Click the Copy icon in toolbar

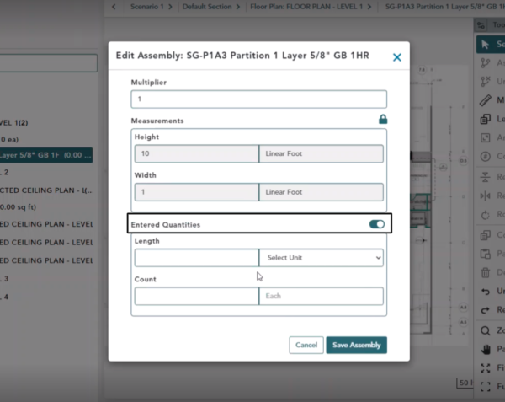tap(485, 235)
